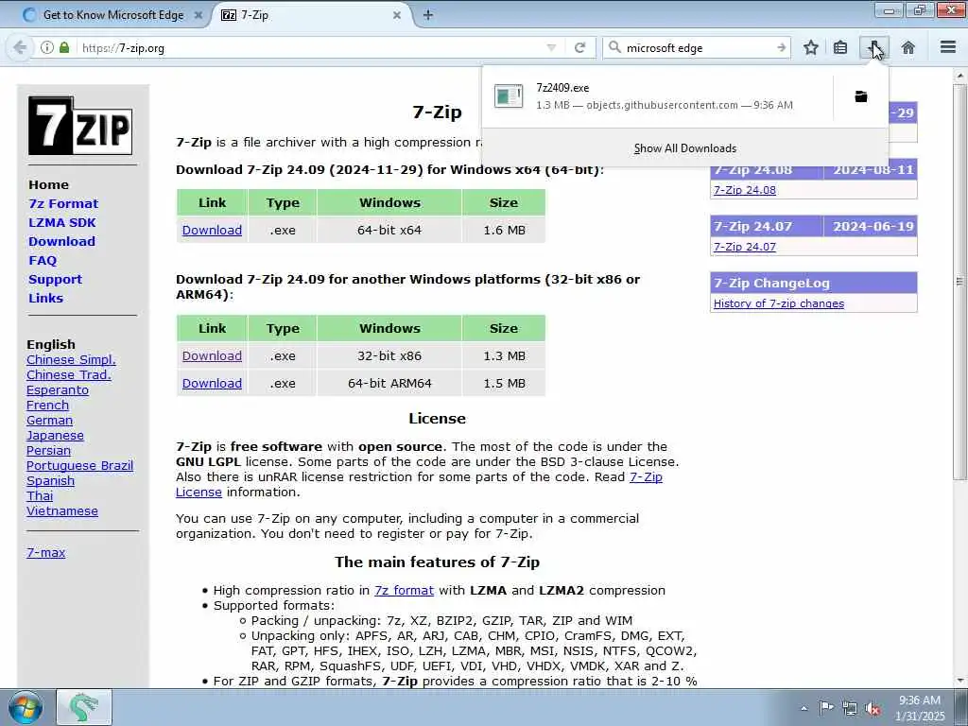Open History of 7-zip changes link

pyautogui.click(x=779, y=303)
